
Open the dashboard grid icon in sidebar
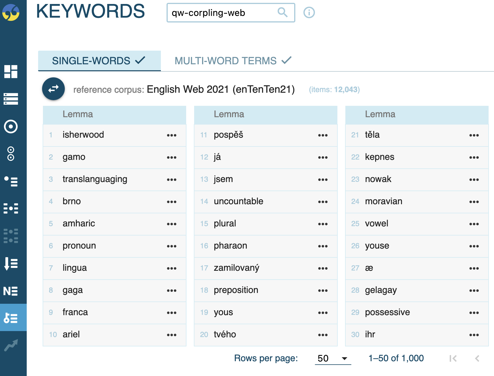[11, 71]
